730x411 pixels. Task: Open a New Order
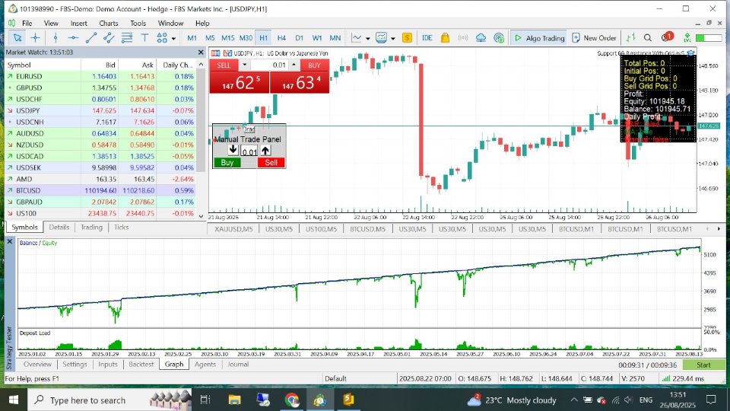coord(594,38)
